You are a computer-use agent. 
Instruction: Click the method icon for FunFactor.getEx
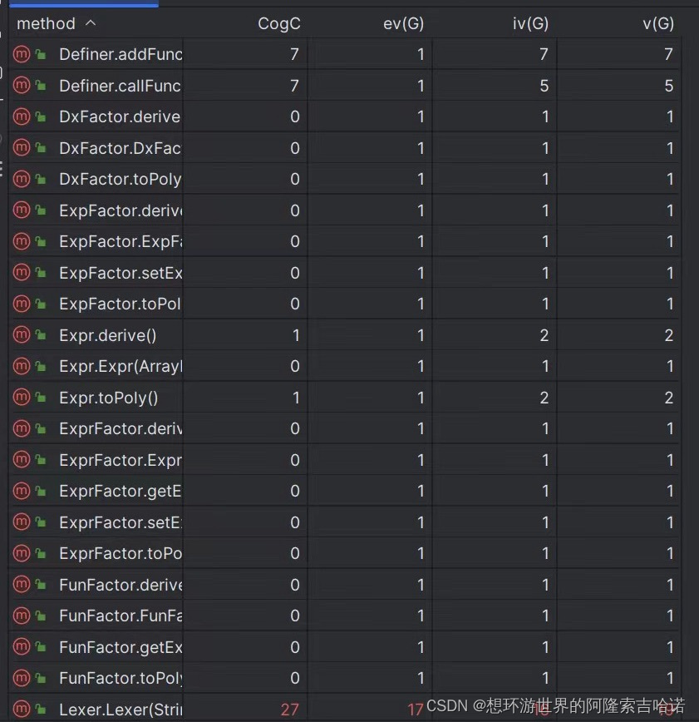click(x=21, y=647)
